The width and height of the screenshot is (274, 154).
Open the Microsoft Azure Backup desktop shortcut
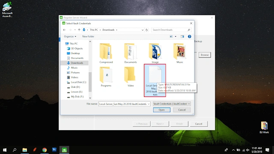(x=7, y=9)
